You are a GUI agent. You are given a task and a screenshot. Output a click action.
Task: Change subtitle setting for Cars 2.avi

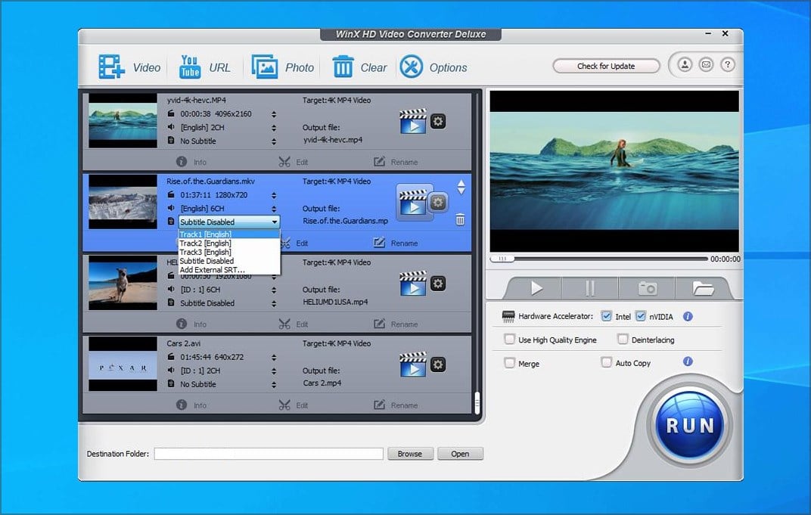(x=274, y=384)
